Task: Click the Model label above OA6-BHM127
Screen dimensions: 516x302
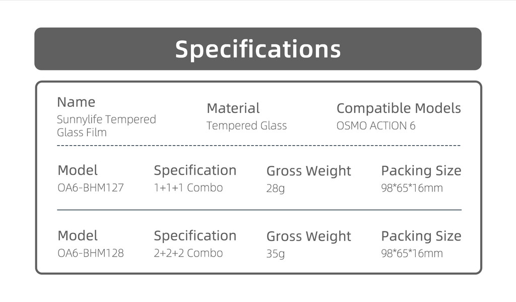Action: click(78, 170)
